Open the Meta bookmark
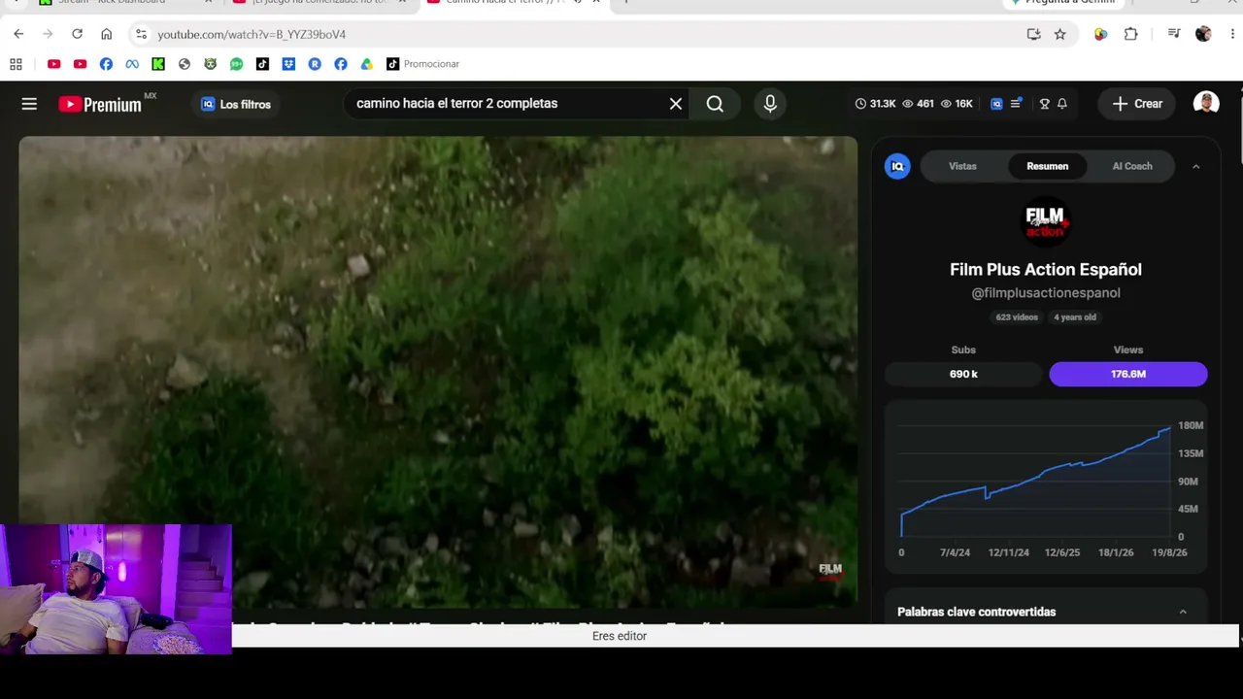Viewport: 1243px width, 699px height. coord(132,64)
